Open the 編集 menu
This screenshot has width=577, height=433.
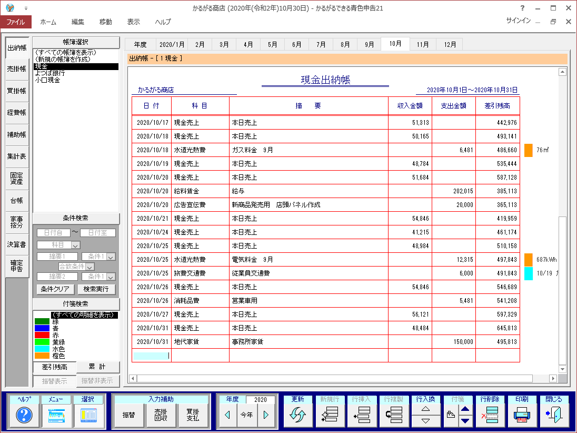(x=77, y=22)
